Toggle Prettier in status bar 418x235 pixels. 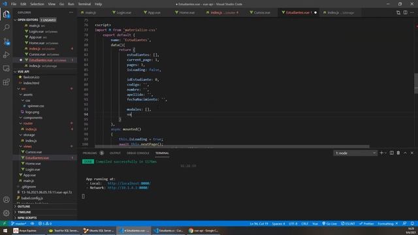366,223
